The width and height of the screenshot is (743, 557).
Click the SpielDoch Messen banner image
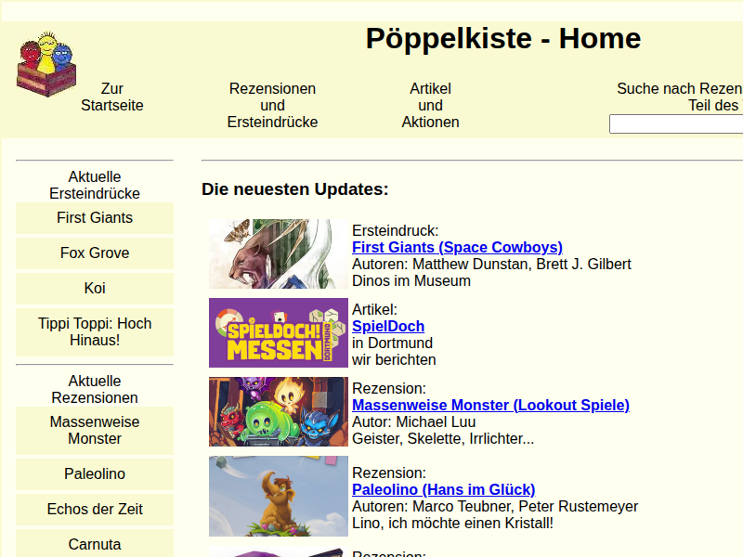pyautogui.click(x=279, y=332)
